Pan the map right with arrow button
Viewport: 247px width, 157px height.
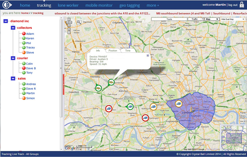71,22
